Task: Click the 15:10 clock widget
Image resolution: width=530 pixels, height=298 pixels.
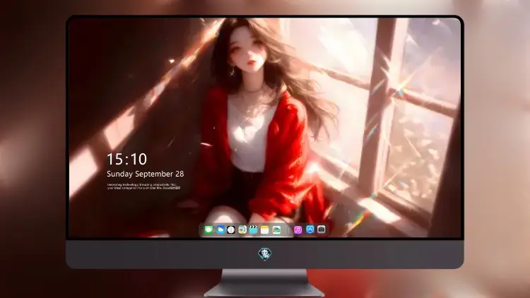Action: point(126,159)
